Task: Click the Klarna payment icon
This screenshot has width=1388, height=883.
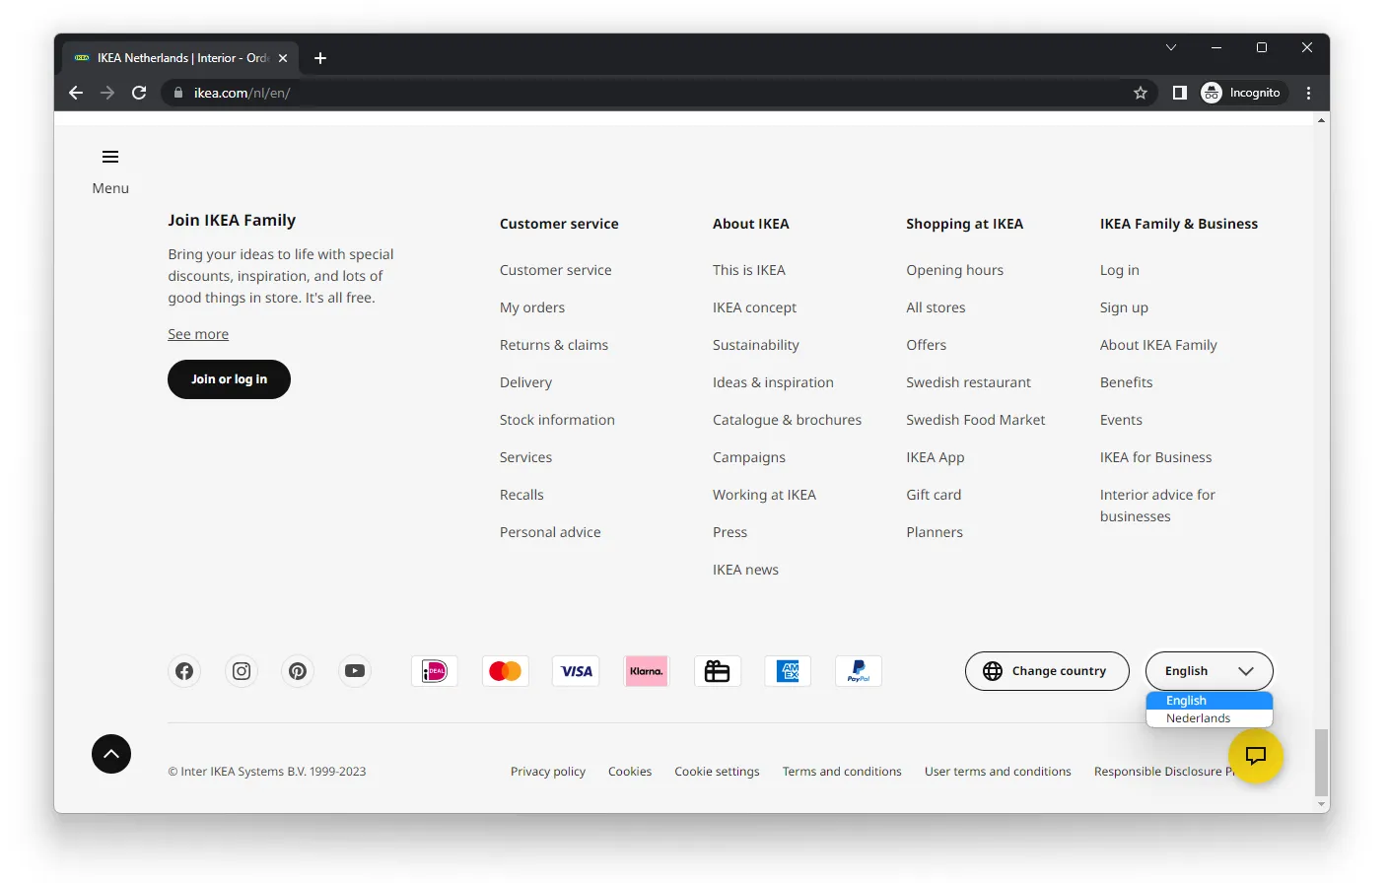Action: click(x=647, y=671)
